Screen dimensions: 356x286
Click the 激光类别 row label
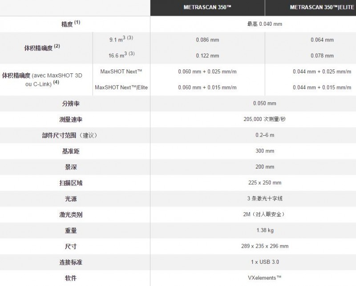[71, 214]
